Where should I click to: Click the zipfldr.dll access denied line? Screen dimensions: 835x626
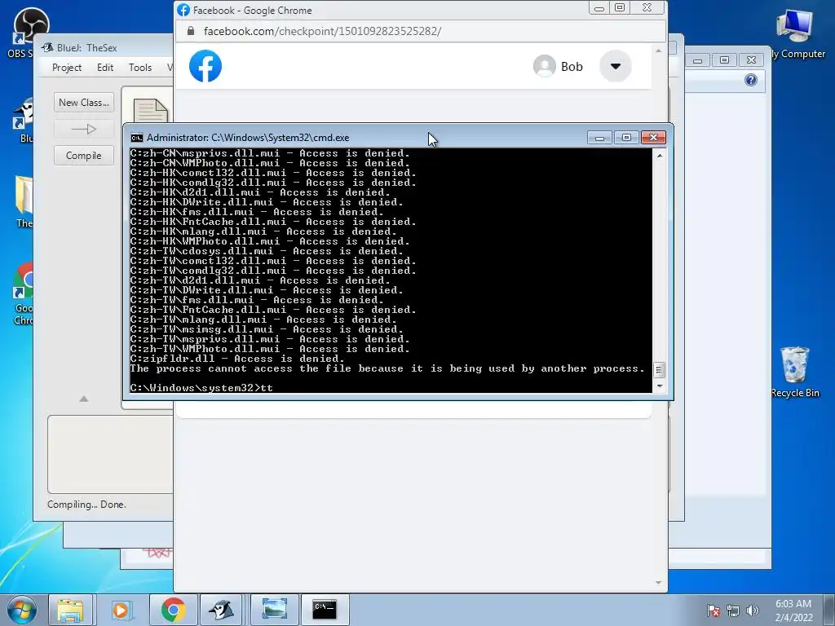[x=237, y=359]
